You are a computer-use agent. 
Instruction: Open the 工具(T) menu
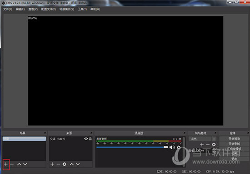click(82, 9)
